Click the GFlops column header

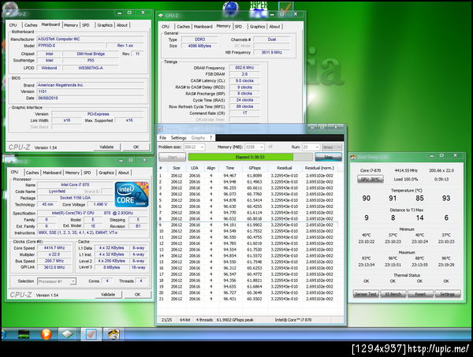click(x=254, y=168)
